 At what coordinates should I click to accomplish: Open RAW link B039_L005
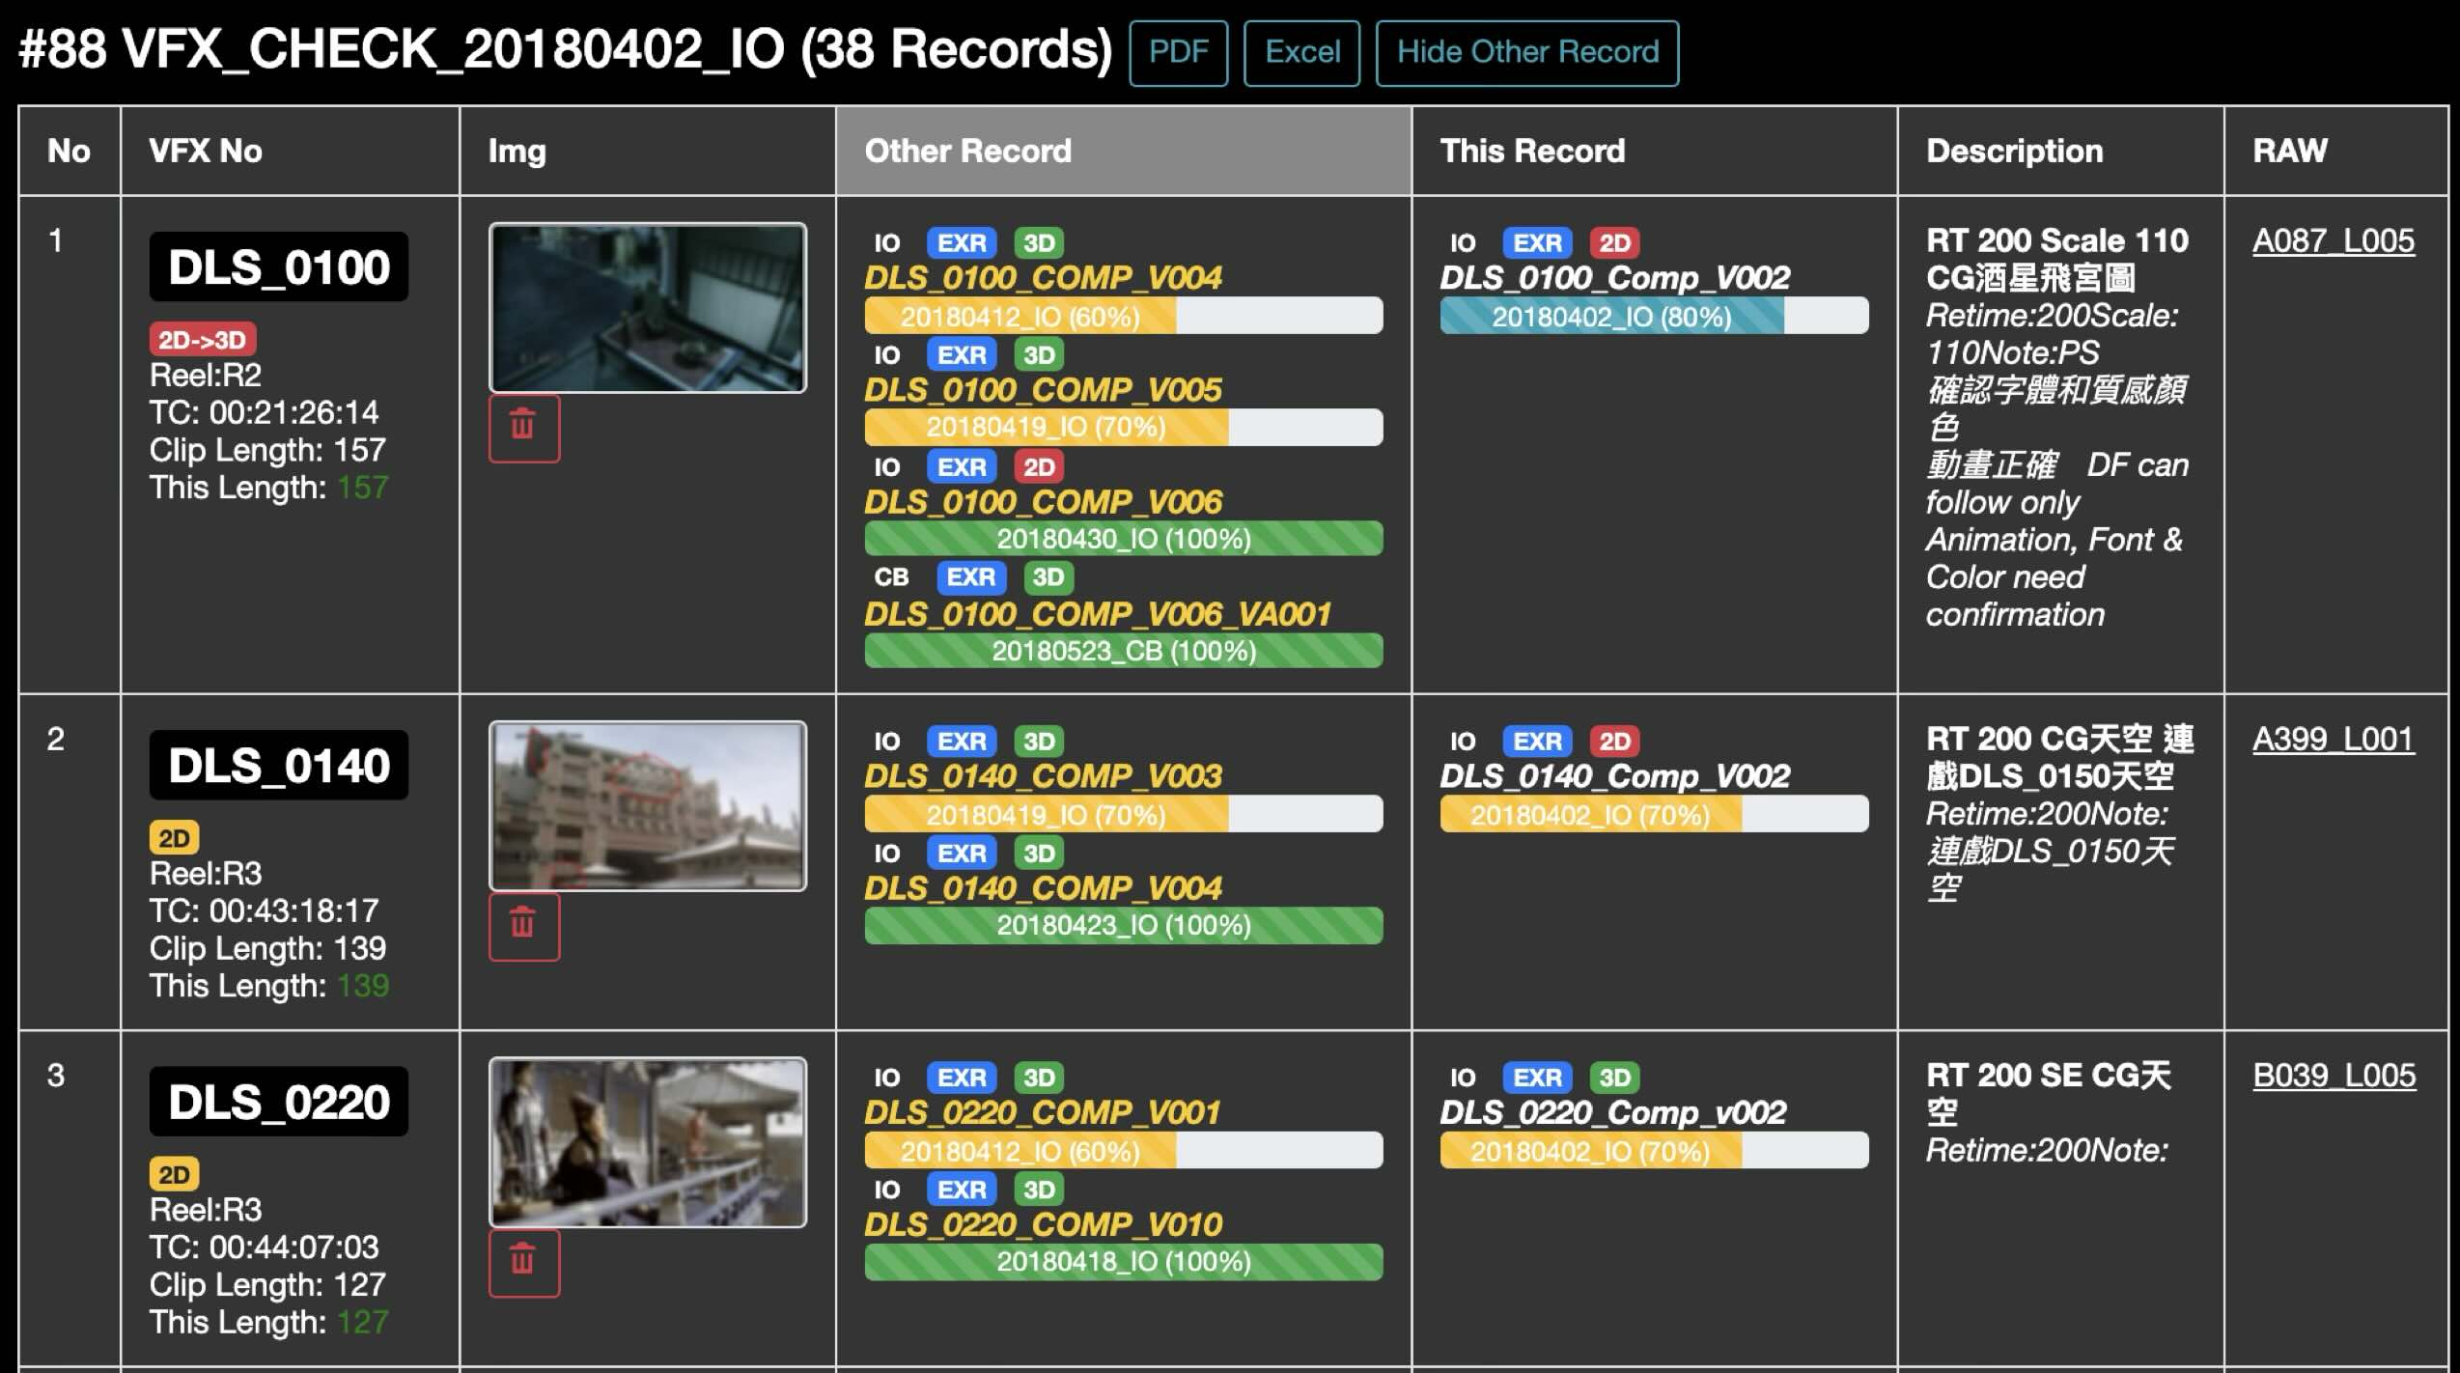tap(2334, 1076)
